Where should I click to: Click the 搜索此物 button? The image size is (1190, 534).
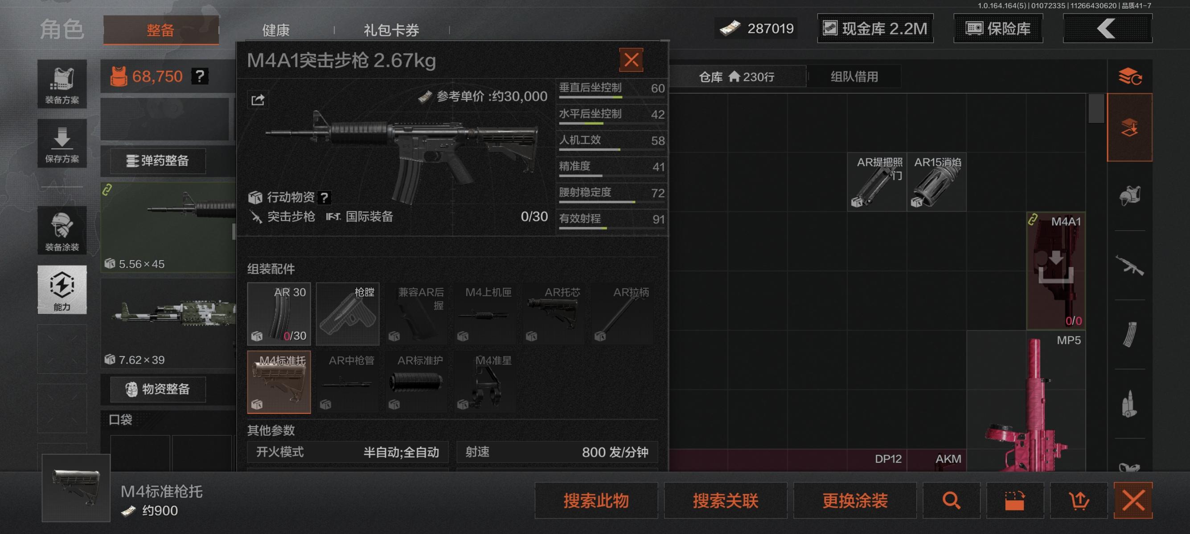pyautogui.click(x=596, y=500)
